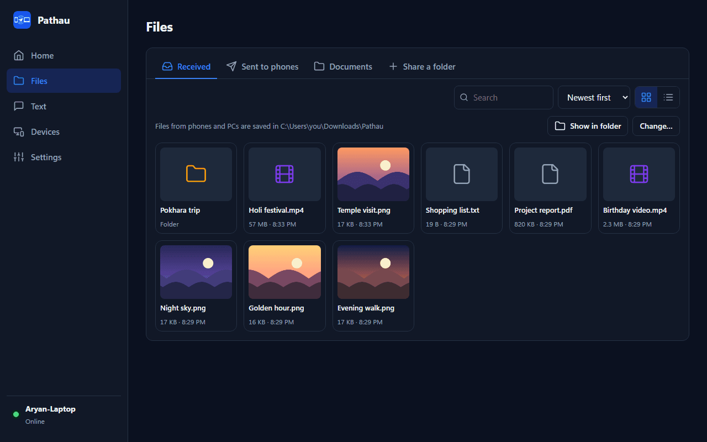Click Show in folder button
The width and height of the screenshot is (707, 442).
(588, 126)
